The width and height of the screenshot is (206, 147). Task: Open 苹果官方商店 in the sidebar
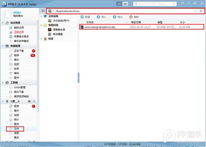(x=21, y=36)
